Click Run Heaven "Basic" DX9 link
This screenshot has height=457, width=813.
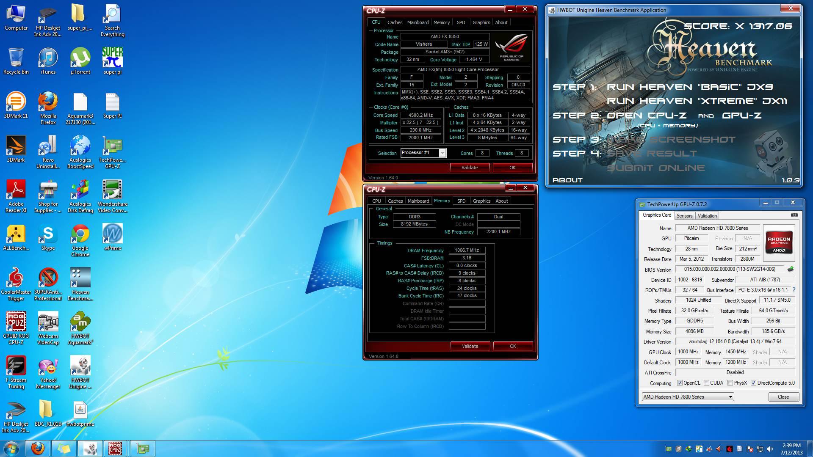(x=690, y=87)
